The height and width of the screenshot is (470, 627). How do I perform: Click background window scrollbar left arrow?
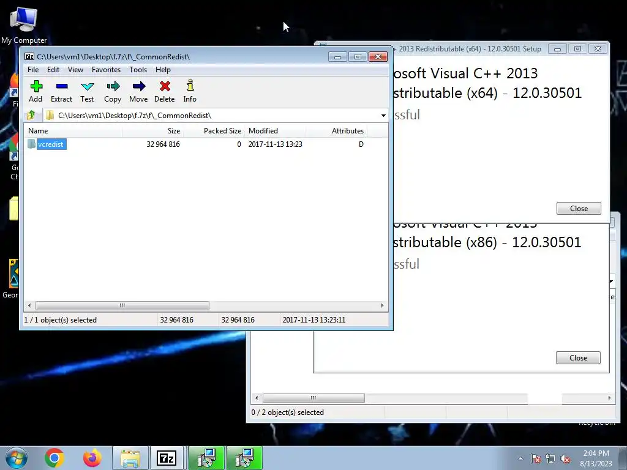(x=257, y=398)
